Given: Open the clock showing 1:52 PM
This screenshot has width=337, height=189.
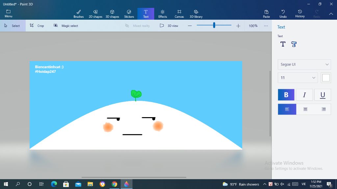Looking at the screenshot, I should coord(316,184).
